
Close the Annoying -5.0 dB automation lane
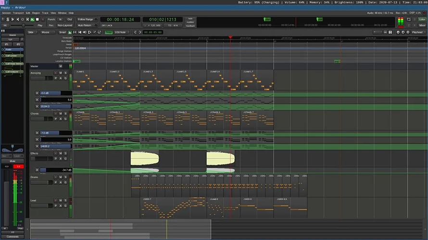pyautogui.click(x=37, y=93)
